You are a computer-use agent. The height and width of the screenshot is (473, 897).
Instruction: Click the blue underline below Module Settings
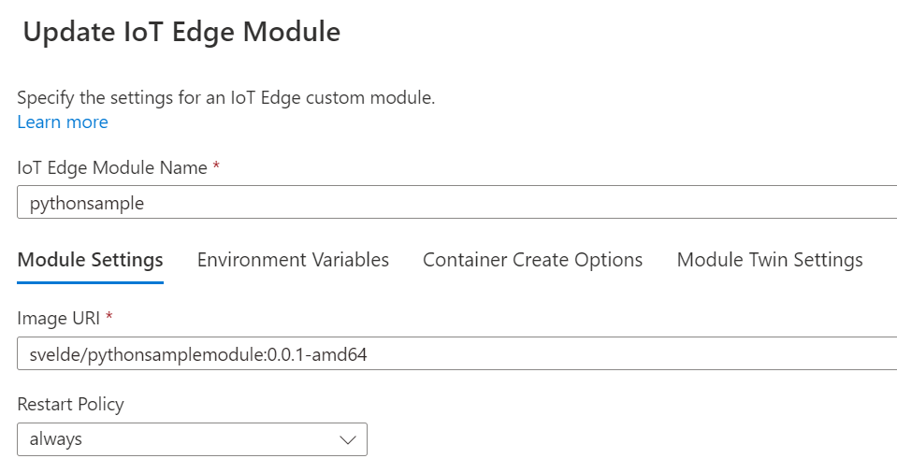point(91,282)
